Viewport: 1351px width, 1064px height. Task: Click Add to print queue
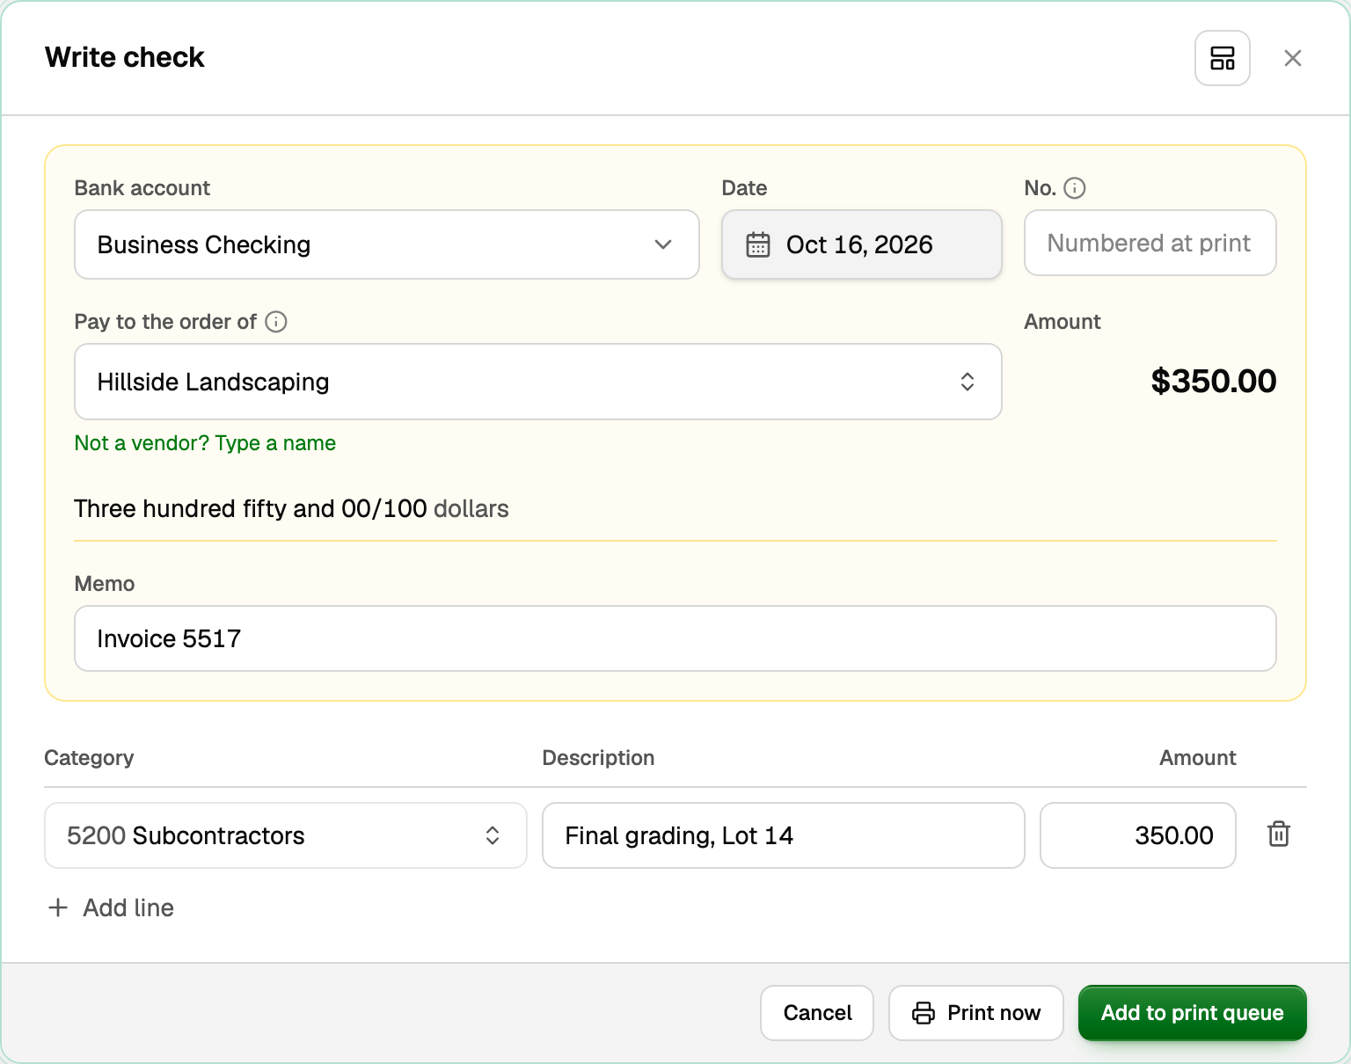coord(1193,1013)
